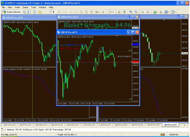Select the vertical line drawing tool
The image size is (190, 137).
[x=66, y=12]
